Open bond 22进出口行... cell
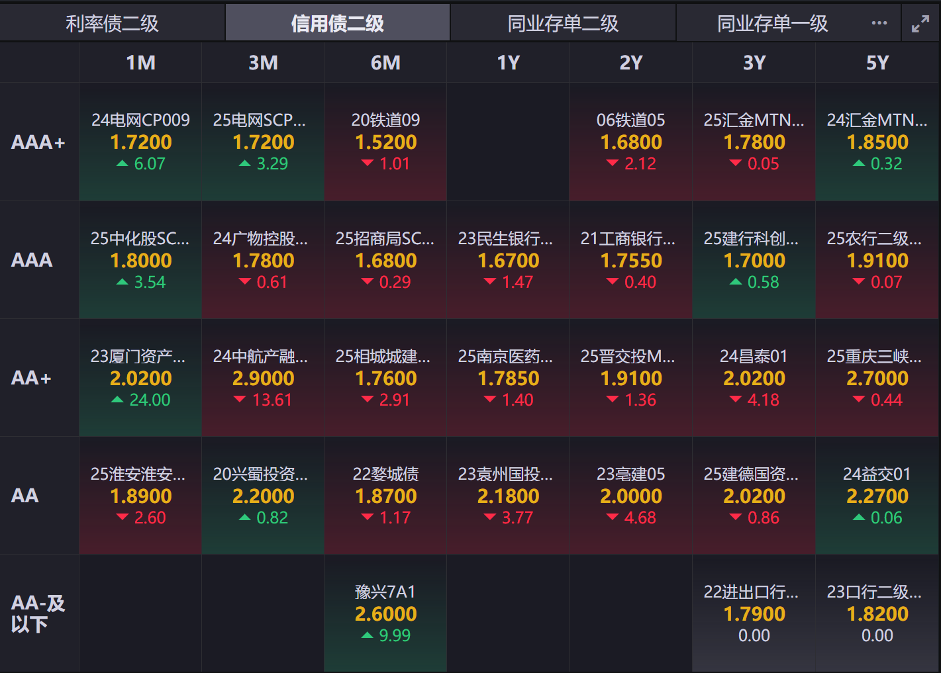Image resolution: width=941 pixels, height=673 pixels. [754, 613]
